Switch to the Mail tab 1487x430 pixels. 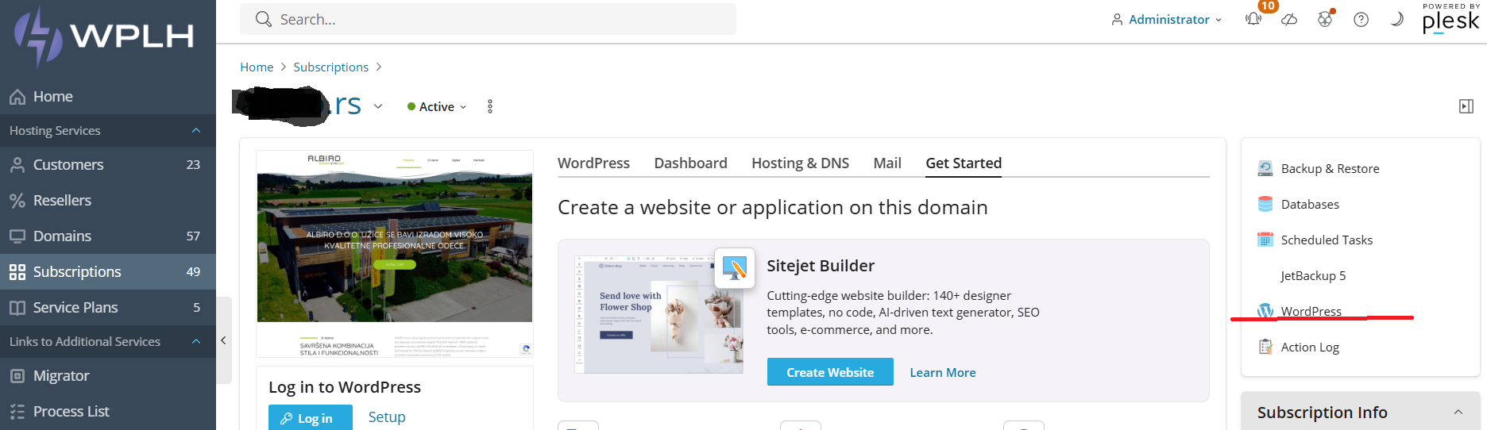click(x=887, y=163)
